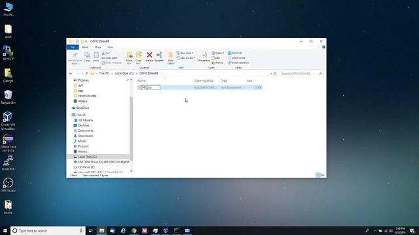The width and height of the screenshot is (419, 235).
Task: Switch to the View ribbon tab
Action: [x=110, y=47]
